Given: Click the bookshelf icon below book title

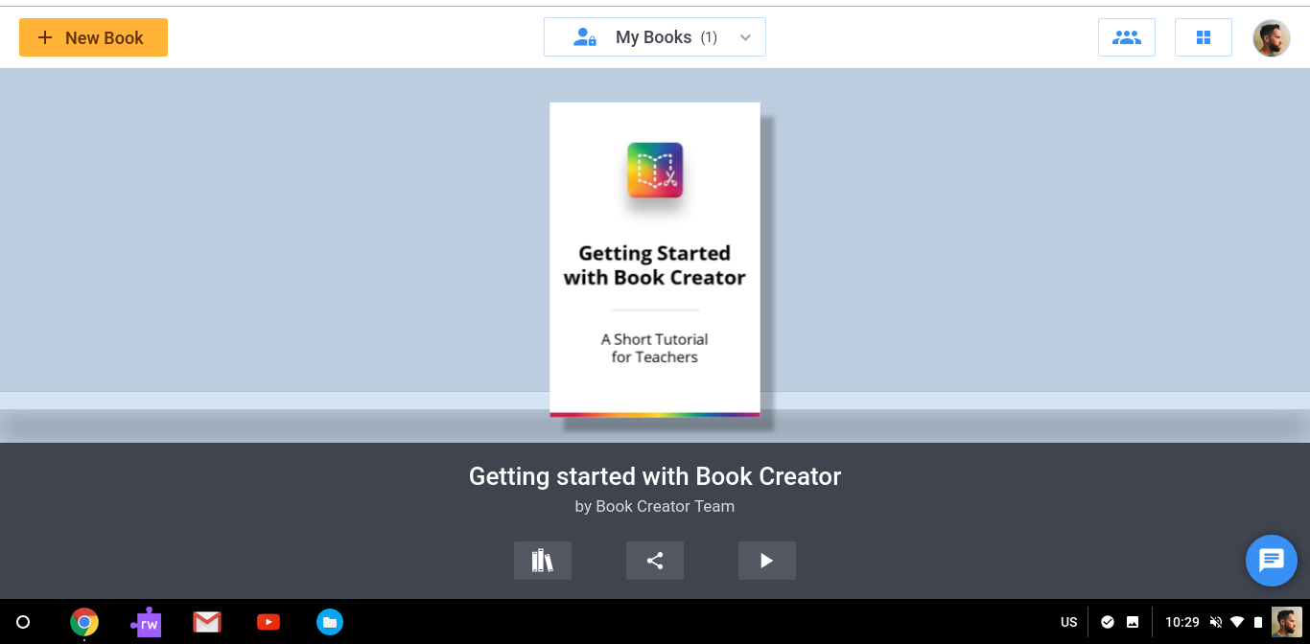Looking at the screenshot, I should (x=543, y=561).
